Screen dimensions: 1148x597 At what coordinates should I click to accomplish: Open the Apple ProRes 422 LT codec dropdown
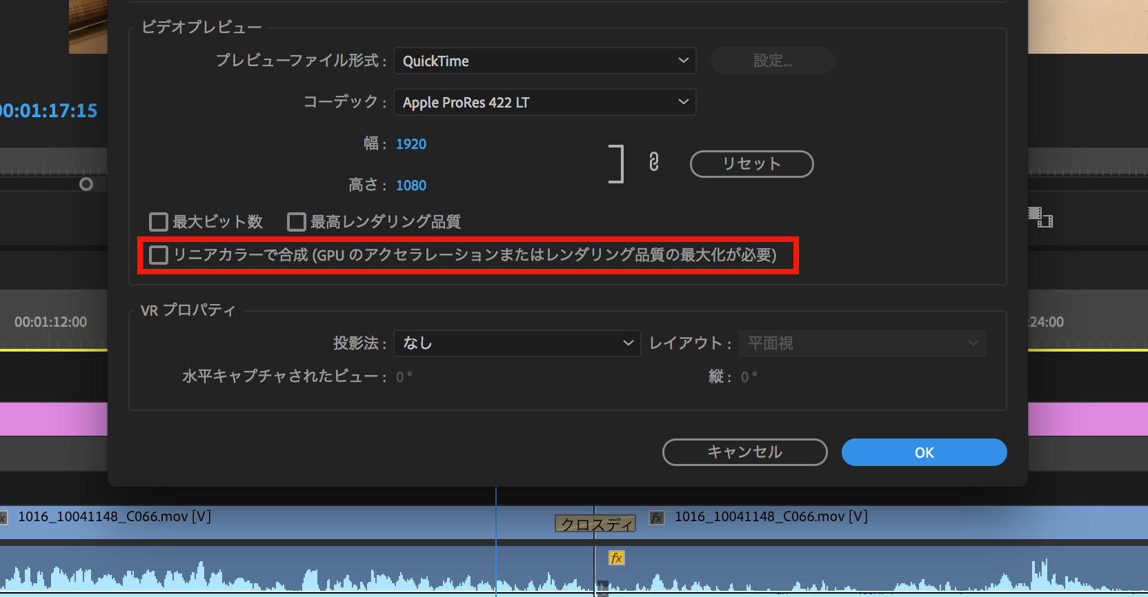[x=544, y=102]
